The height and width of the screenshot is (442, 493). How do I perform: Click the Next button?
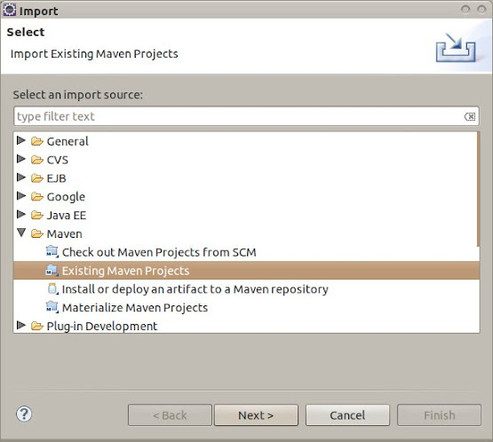point(256,415)
